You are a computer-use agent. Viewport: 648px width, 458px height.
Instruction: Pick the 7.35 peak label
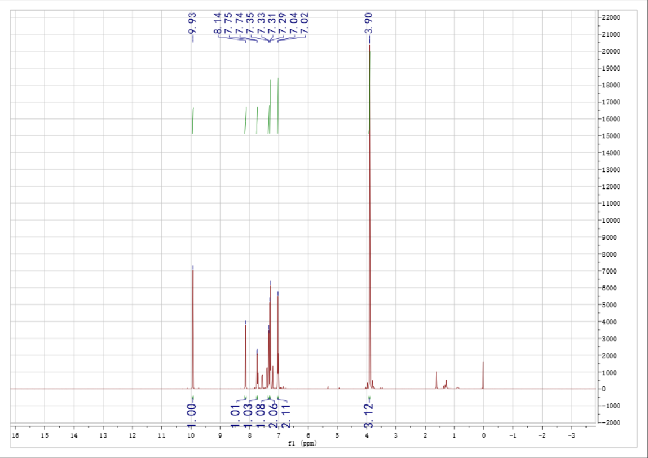[250, 23]
